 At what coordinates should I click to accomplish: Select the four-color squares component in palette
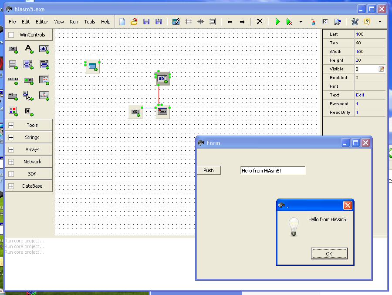[13, 112]
